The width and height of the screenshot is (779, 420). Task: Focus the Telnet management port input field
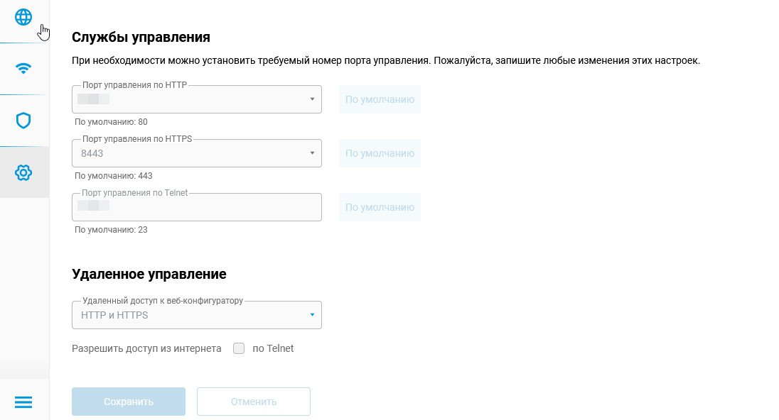click(197, 207)
